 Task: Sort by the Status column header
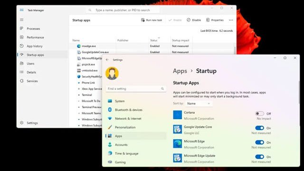(x=153, y=40)
